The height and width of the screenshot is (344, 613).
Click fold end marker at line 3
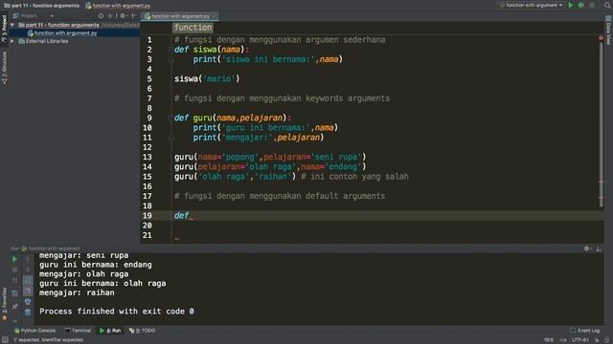pyautogui.click(x=170, y=59)
